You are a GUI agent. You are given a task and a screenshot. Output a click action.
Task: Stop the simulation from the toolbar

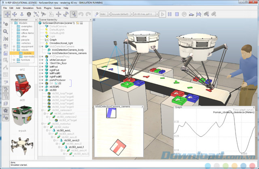pos(176,14)
